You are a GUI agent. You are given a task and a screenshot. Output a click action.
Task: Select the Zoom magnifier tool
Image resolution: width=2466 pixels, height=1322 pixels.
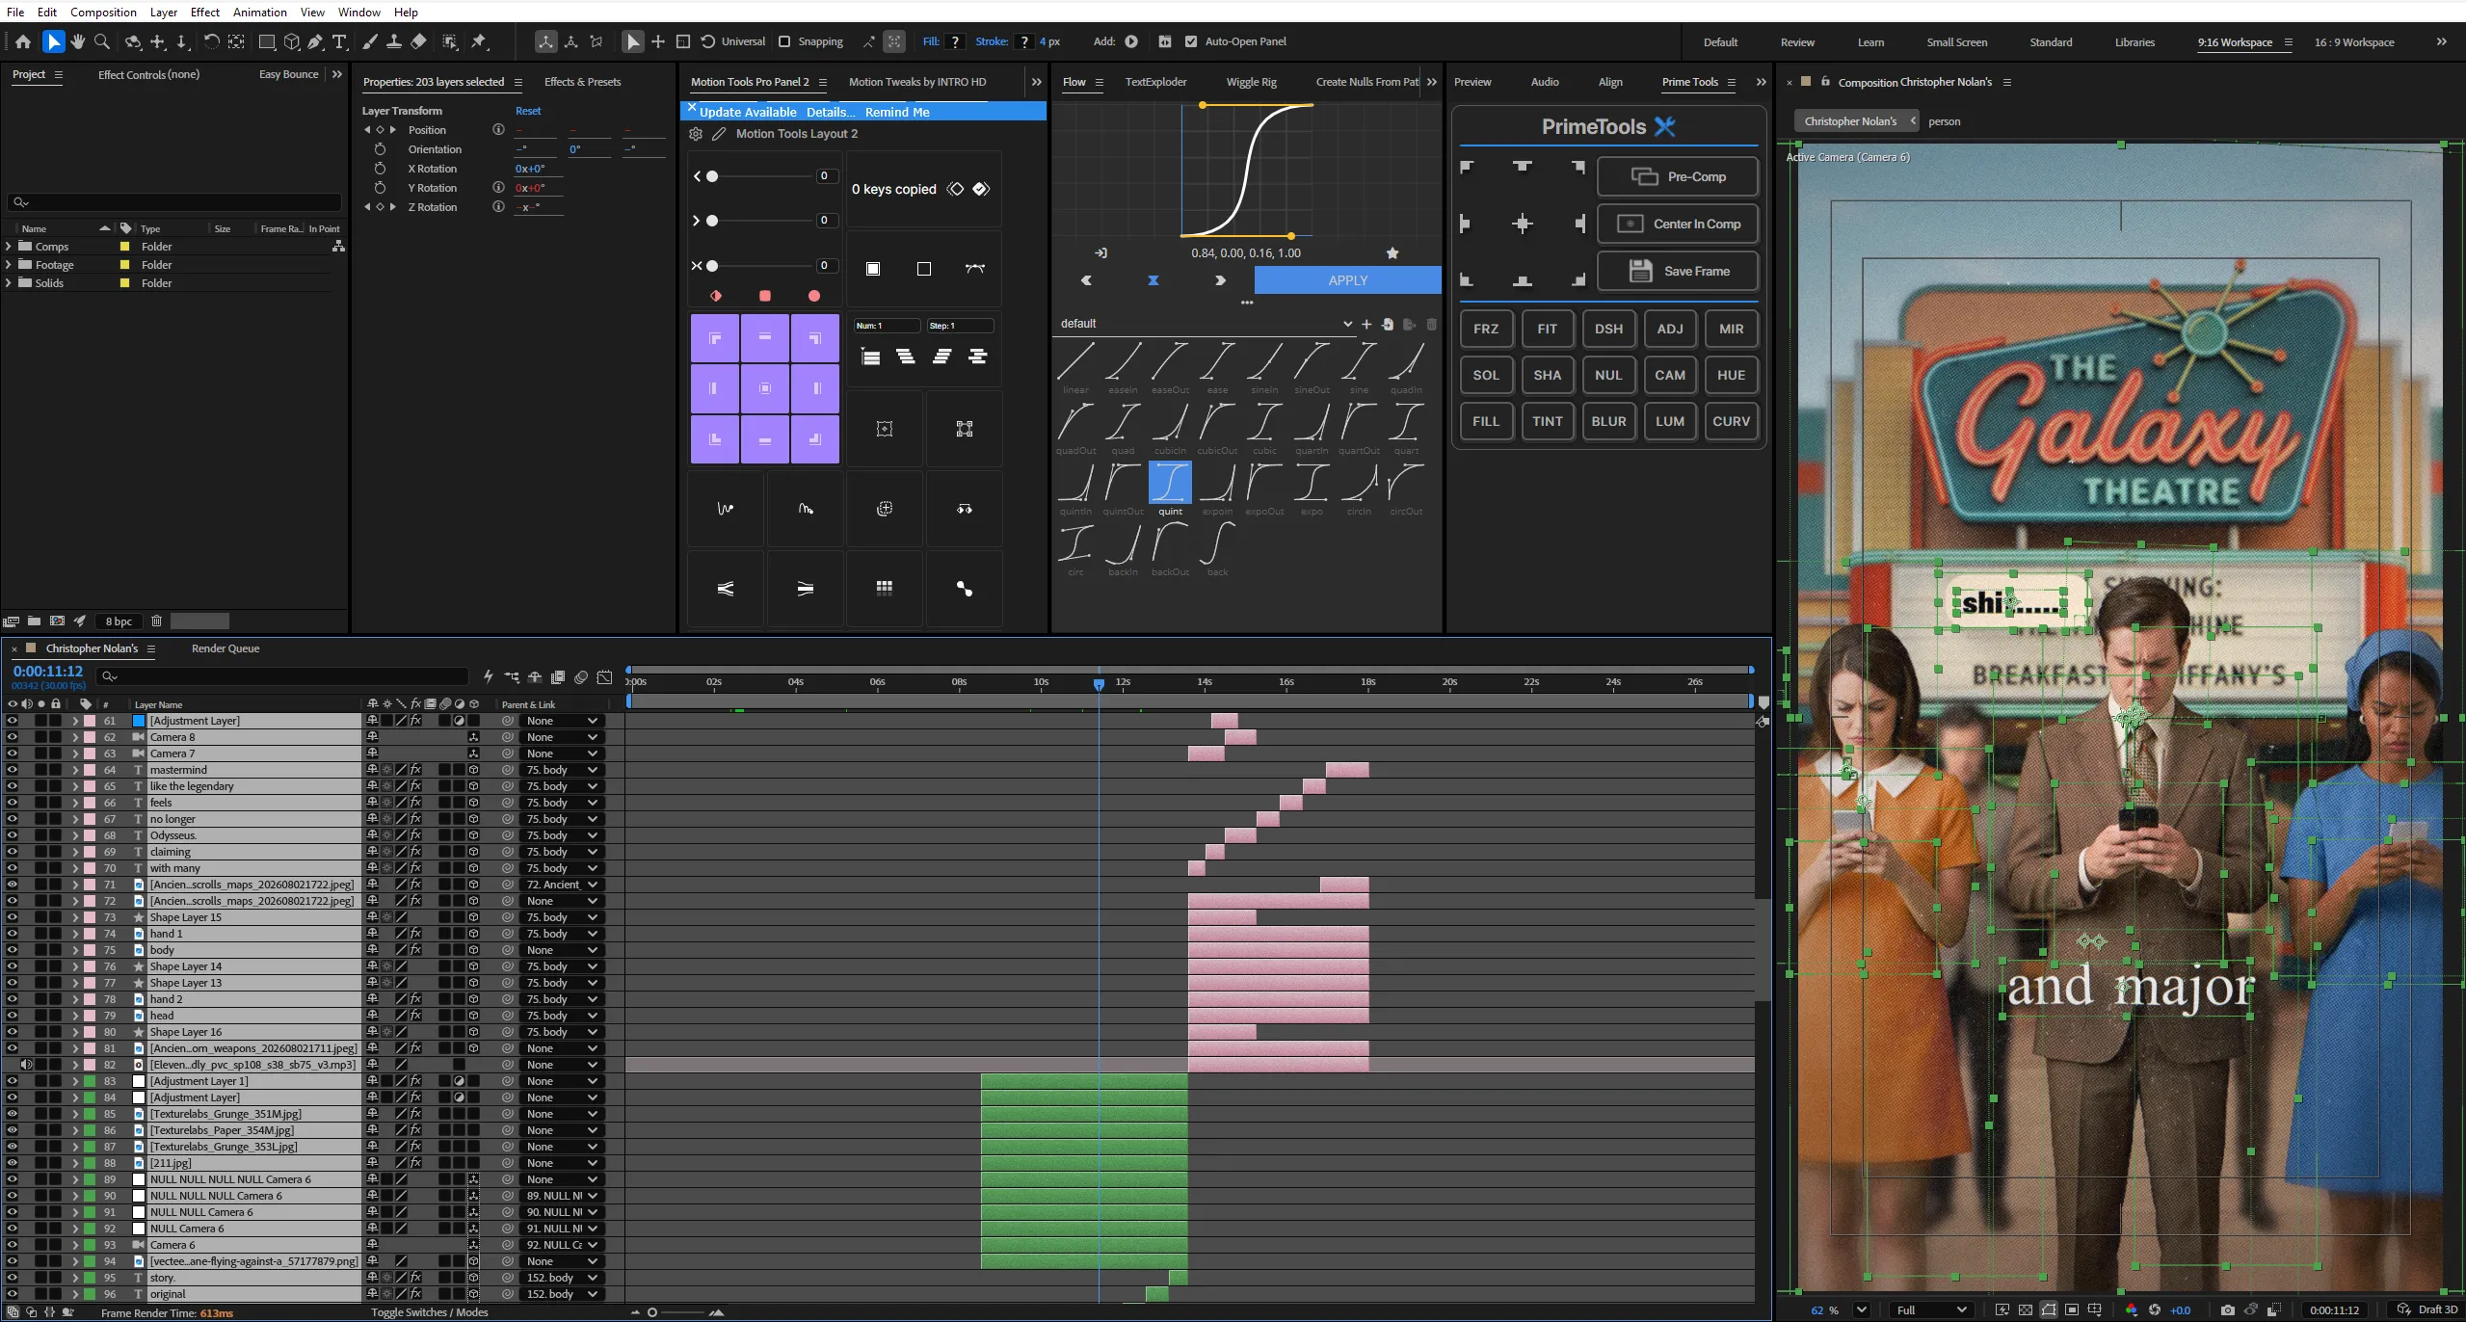102,41
